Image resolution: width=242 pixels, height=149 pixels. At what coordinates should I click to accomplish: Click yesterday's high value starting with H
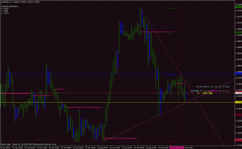(5, 9)
